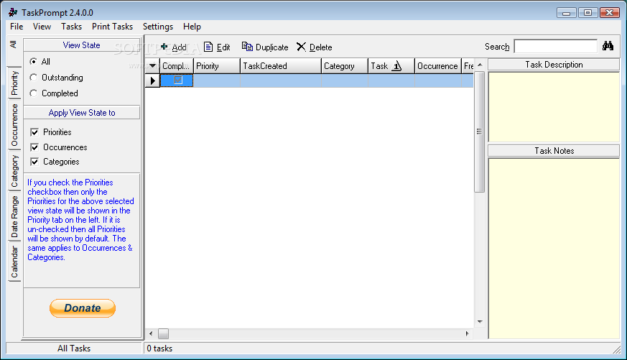This screenshot has width=627, height=360.
Task: Uncheck the Occurrences checkbox
Action: click(34, 147)
